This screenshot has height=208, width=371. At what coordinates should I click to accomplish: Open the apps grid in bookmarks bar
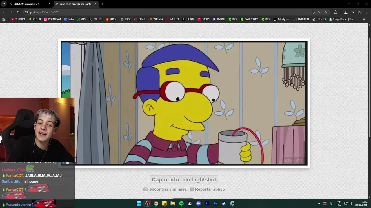click(x=4, y=19)
